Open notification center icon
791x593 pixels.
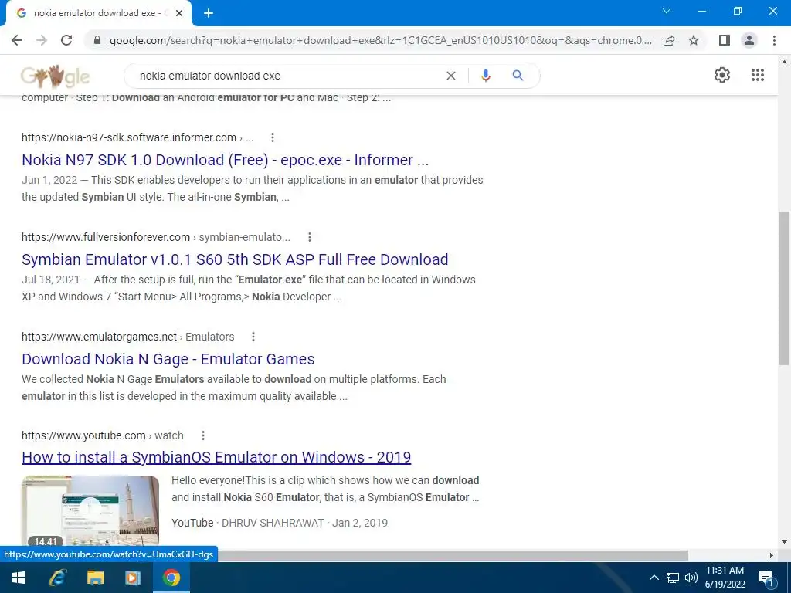[766, 578]
